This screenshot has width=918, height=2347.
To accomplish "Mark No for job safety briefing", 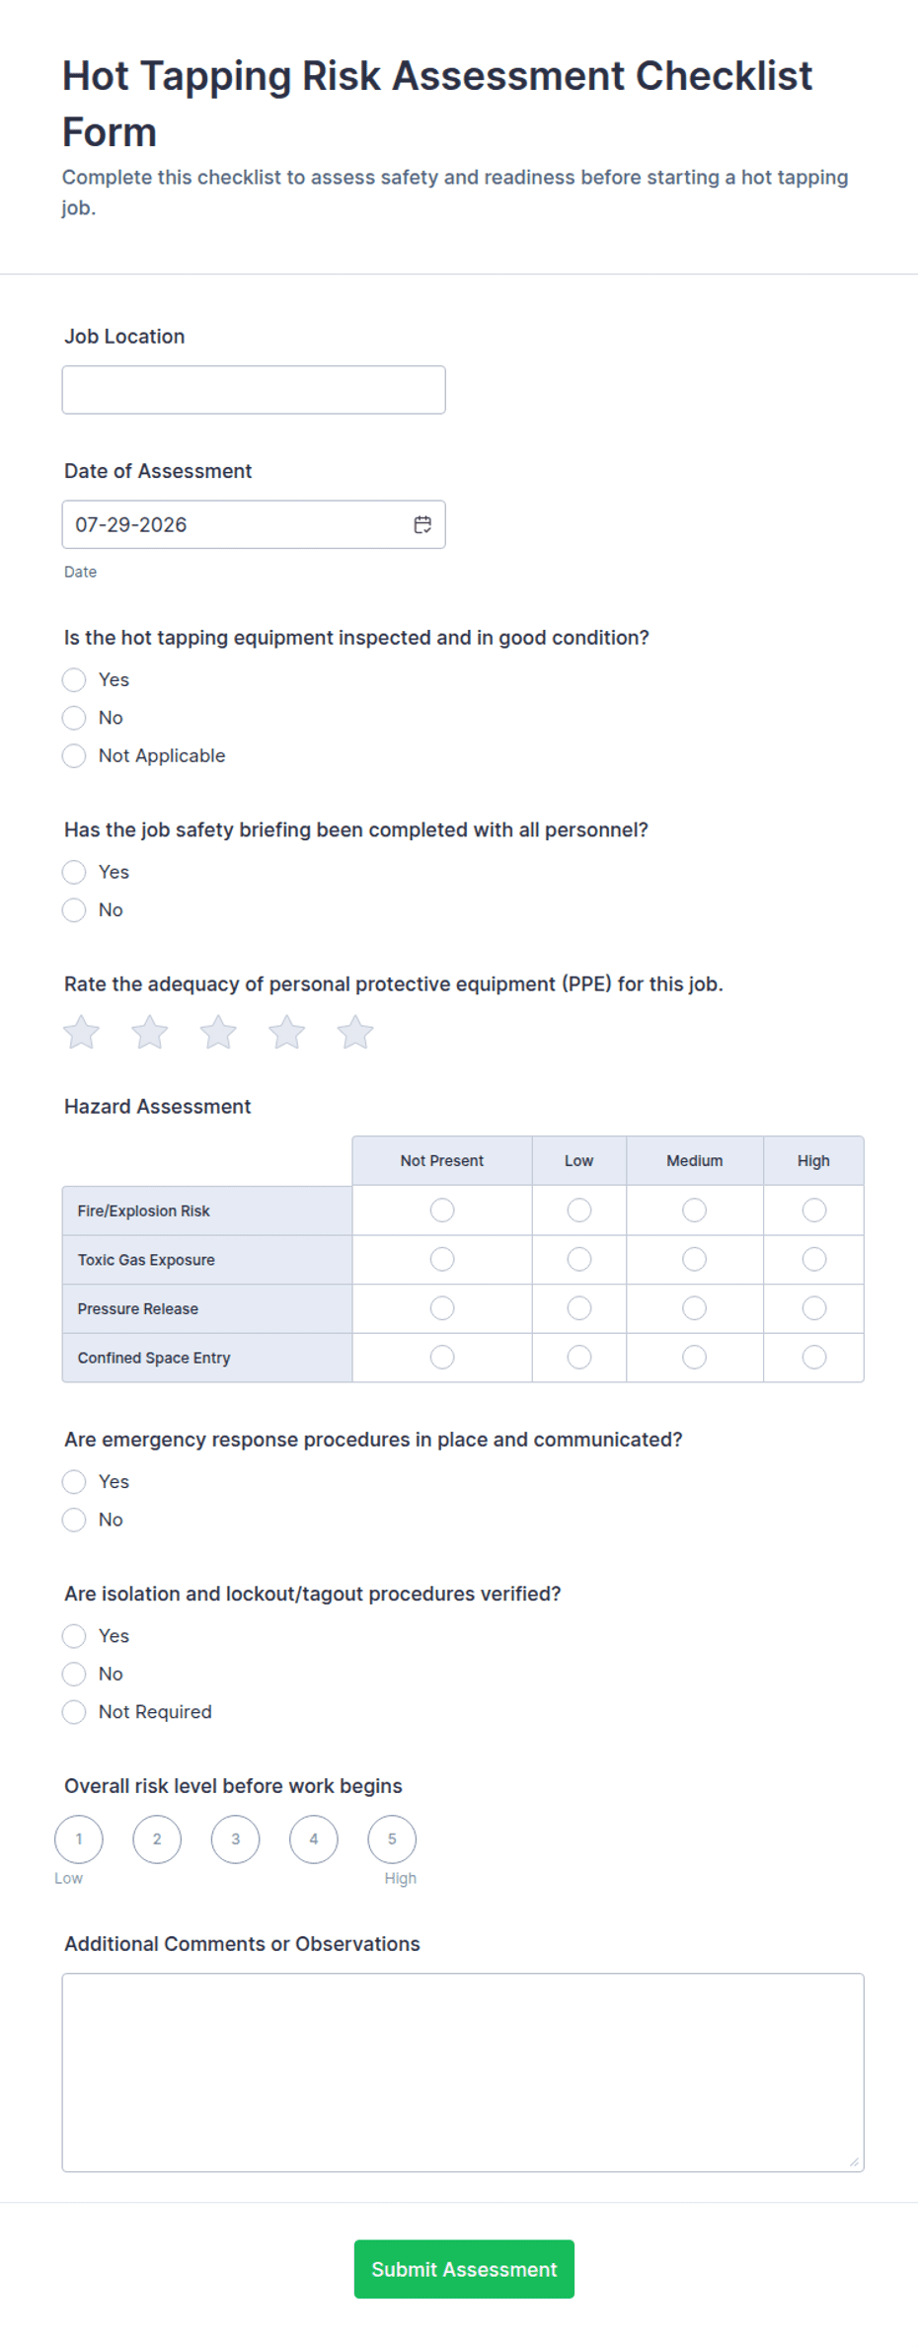I will [x=74, y=909].
